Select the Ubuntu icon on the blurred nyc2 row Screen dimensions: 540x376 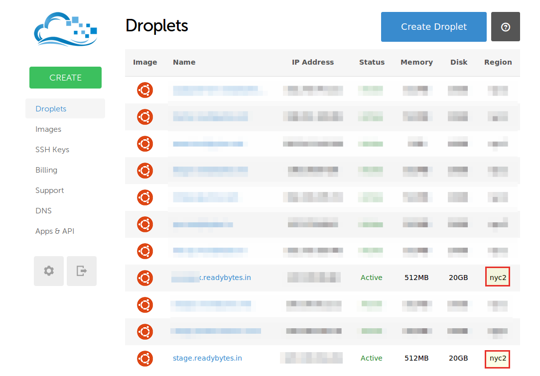point(145,278)
